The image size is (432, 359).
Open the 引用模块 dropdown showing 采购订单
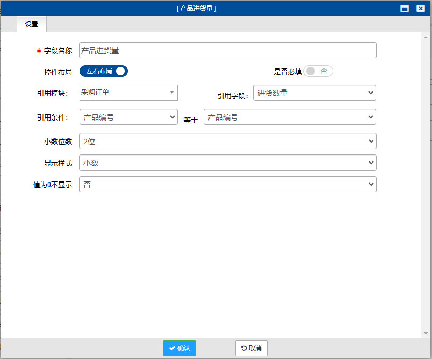pos(128,93)
